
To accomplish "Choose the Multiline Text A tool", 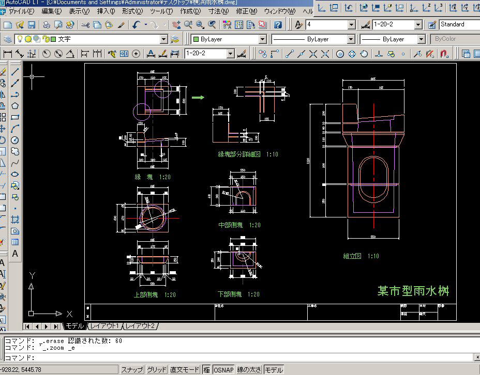I will point(15,254).
